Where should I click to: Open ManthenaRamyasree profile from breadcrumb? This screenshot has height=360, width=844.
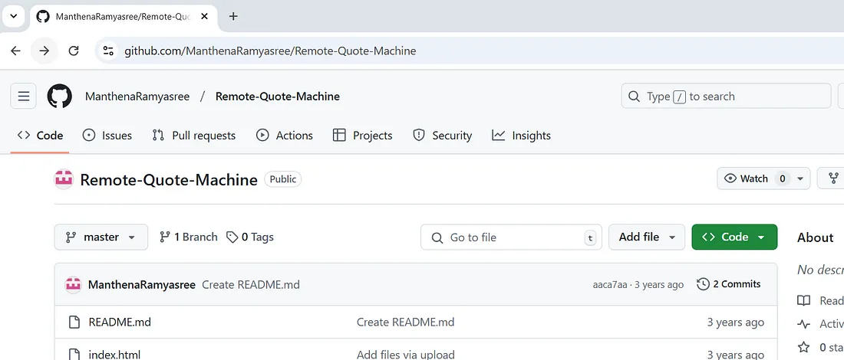pyautogui.click(x=137, y=97)
